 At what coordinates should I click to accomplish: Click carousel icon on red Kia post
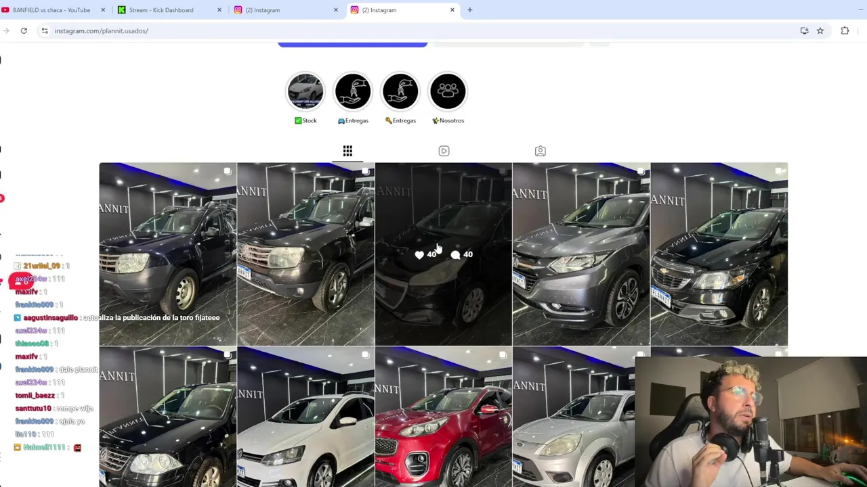coord(503,354)
